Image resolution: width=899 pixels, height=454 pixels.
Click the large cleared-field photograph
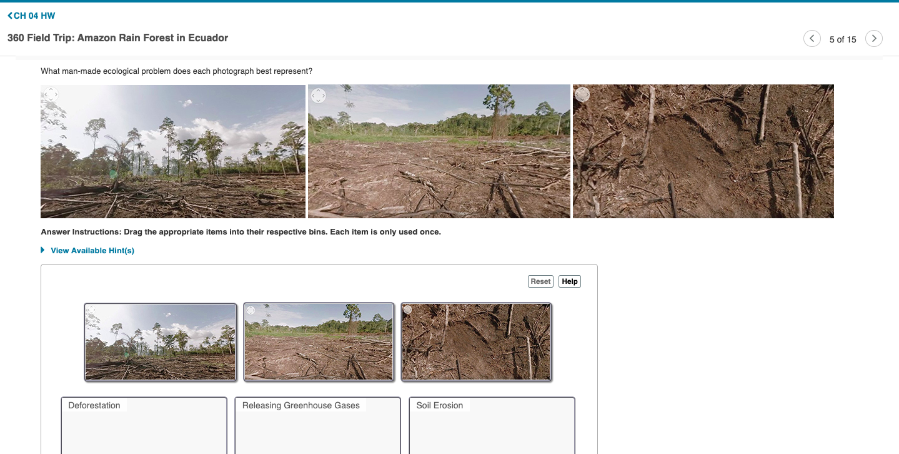tap(439, 151)
